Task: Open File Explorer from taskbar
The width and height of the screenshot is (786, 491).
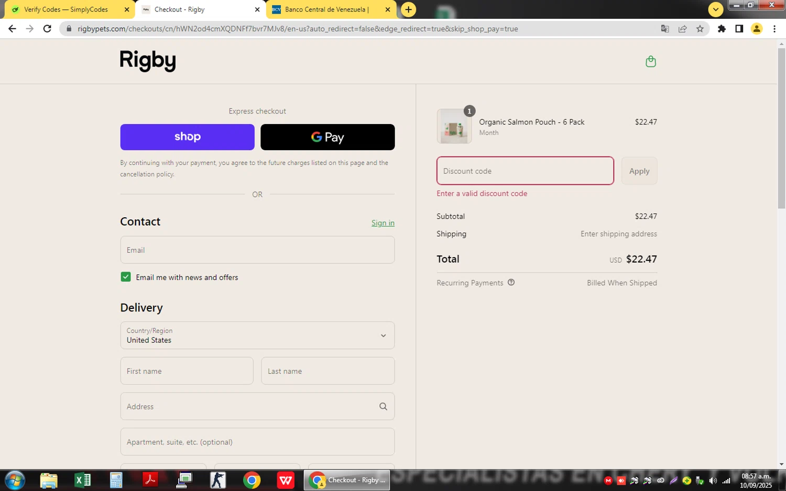Action: tap(48, 480)
